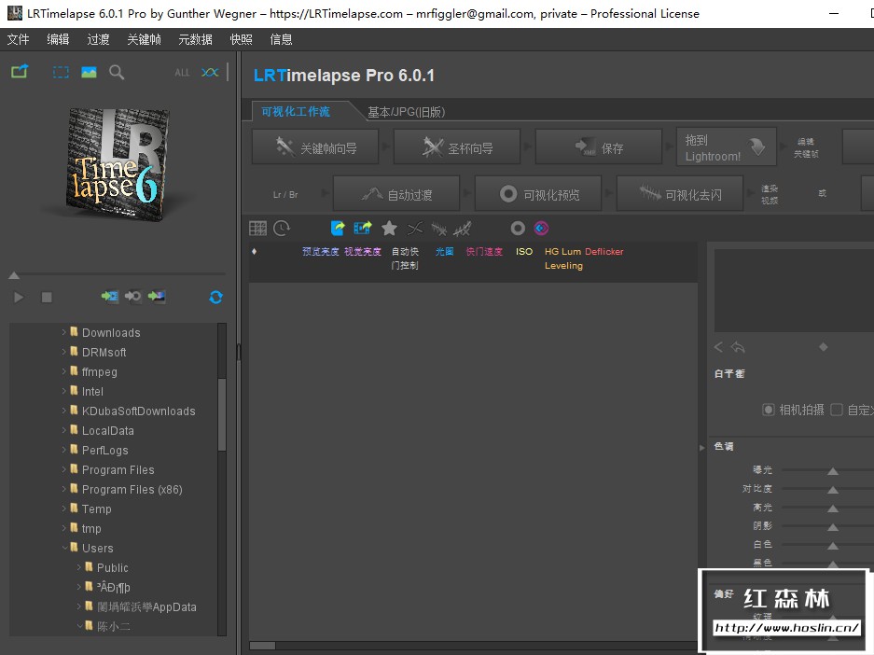Expand the DRMsoft folder
This screenshot has width=874, height=655.
(x=64, y=352)
